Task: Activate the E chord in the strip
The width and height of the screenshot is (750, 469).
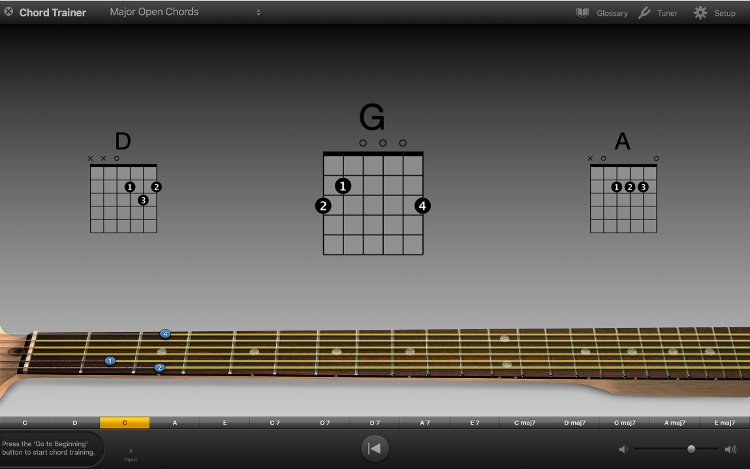Action: [225, 423]
